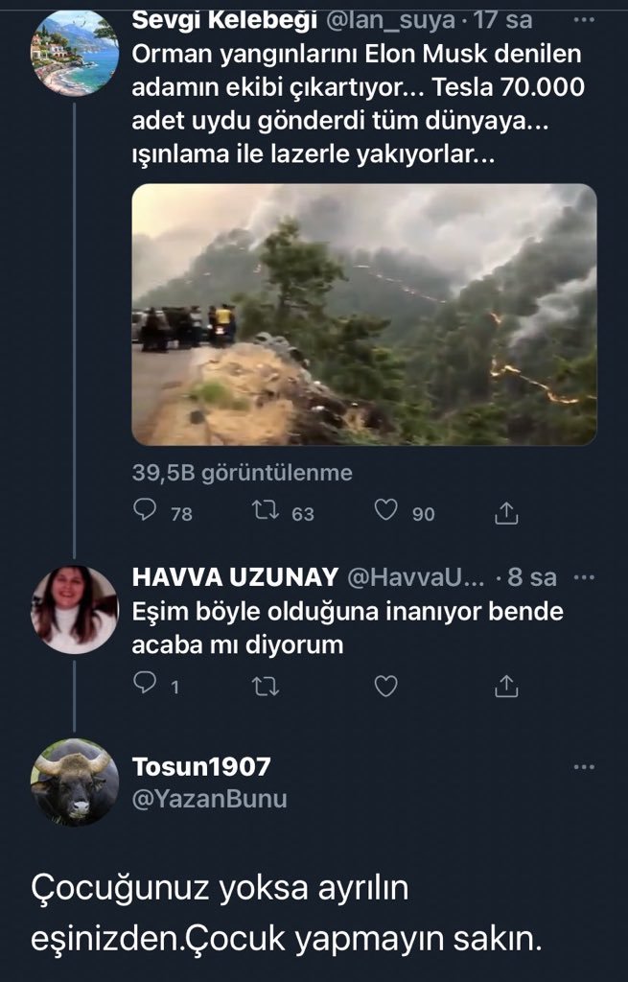Open more options for HAVVA UZUNAY's tweet
The width and height of the screenshot is (628, 982).
(582, 578)
